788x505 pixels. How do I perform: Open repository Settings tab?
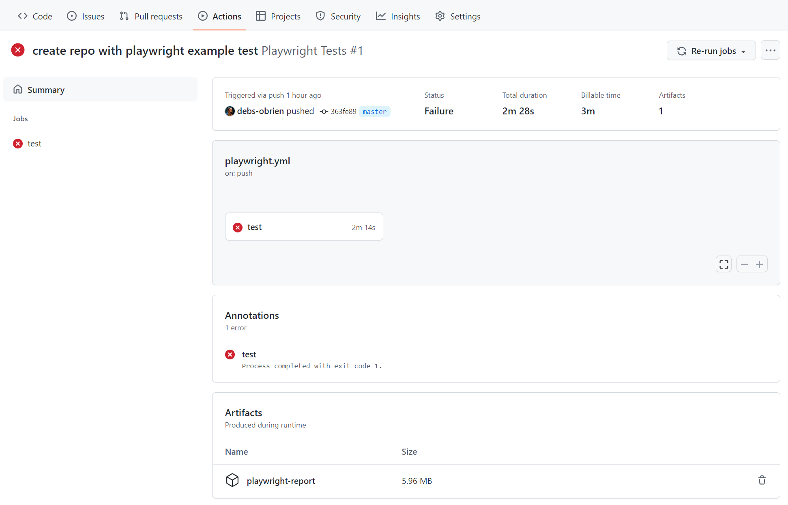tap(458, 16)
